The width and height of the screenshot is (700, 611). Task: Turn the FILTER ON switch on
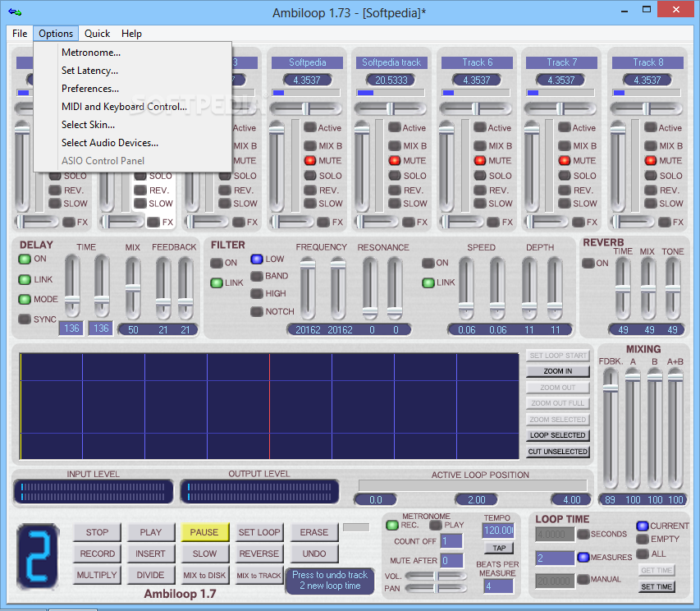click(217, 263)
